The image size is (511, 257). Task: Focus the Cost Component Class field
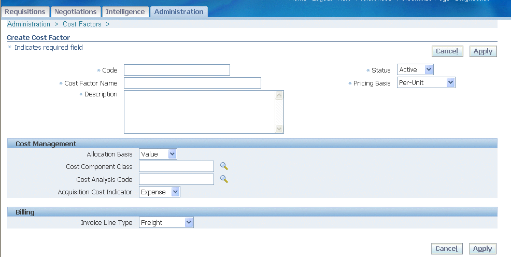click(x=176, y=166)
